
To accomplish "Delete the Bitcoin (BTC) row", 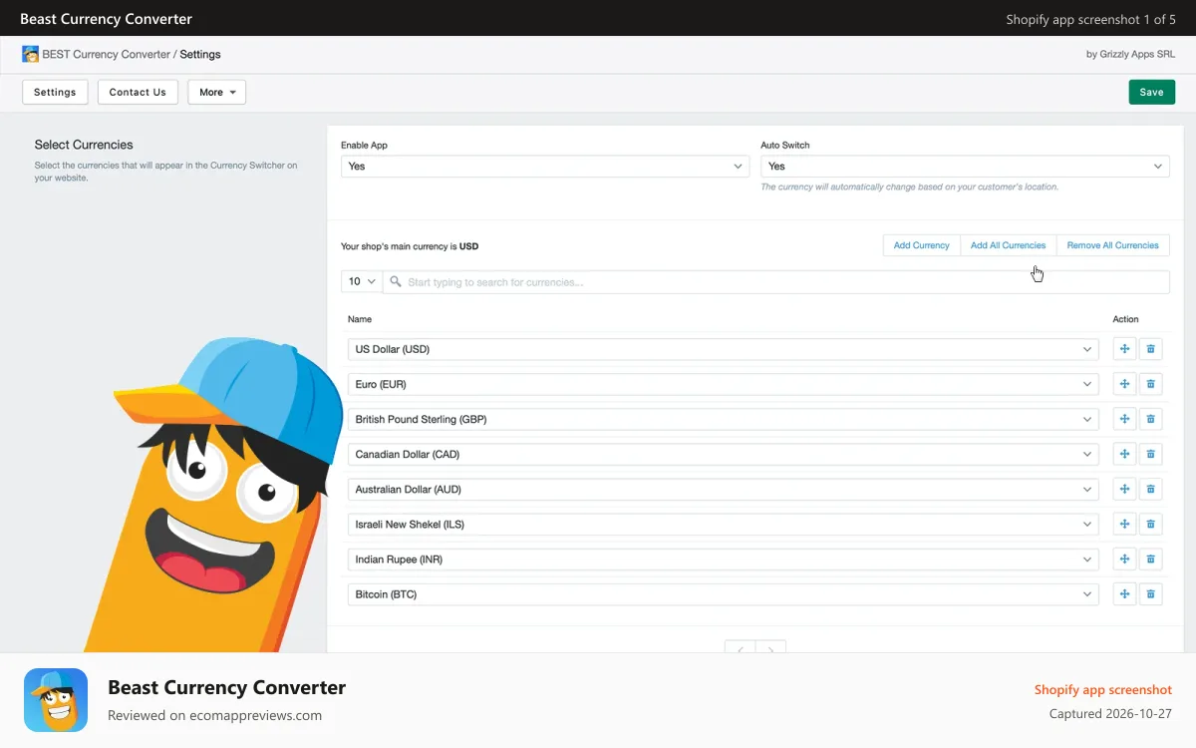I will click(1150, 593).
